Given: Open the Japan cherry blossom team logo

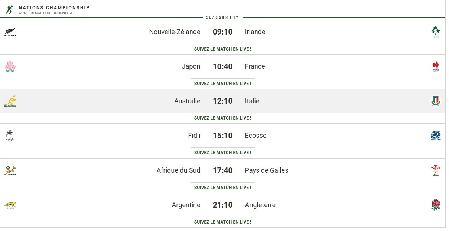Looking at the screenshot, I should click(10, 66).
